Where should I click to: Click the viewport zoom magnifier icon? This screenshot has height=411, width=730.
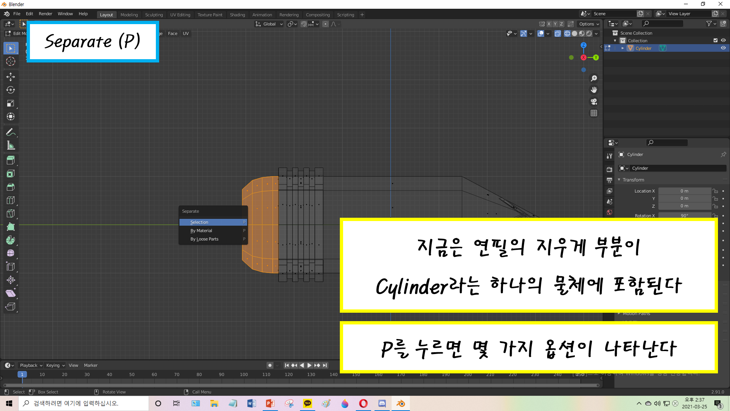(594, 79)
